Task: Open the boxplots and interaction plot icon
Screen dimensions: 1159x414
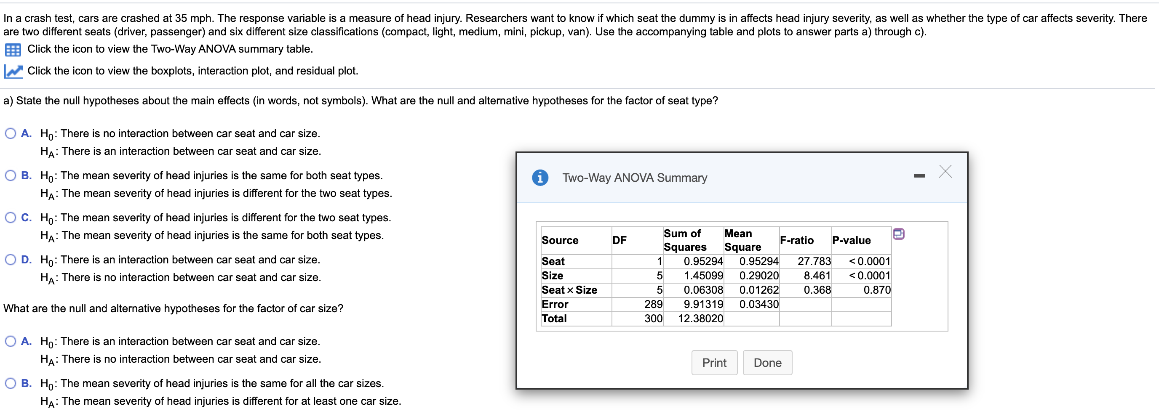Action: click(13, 71)
